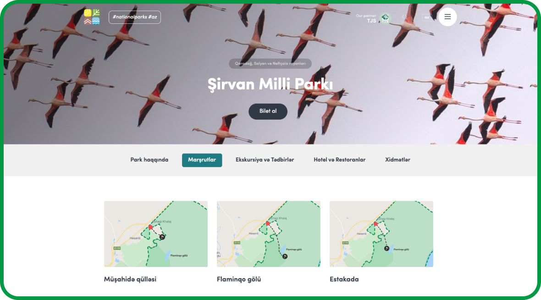
Task: Click the Qaradağ, Salyan və Neftçala location badge
Action: click(270, 63)
